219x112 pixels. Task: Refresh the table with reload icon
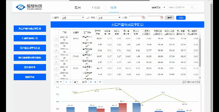pyautogui.click(x=100, y=82)
